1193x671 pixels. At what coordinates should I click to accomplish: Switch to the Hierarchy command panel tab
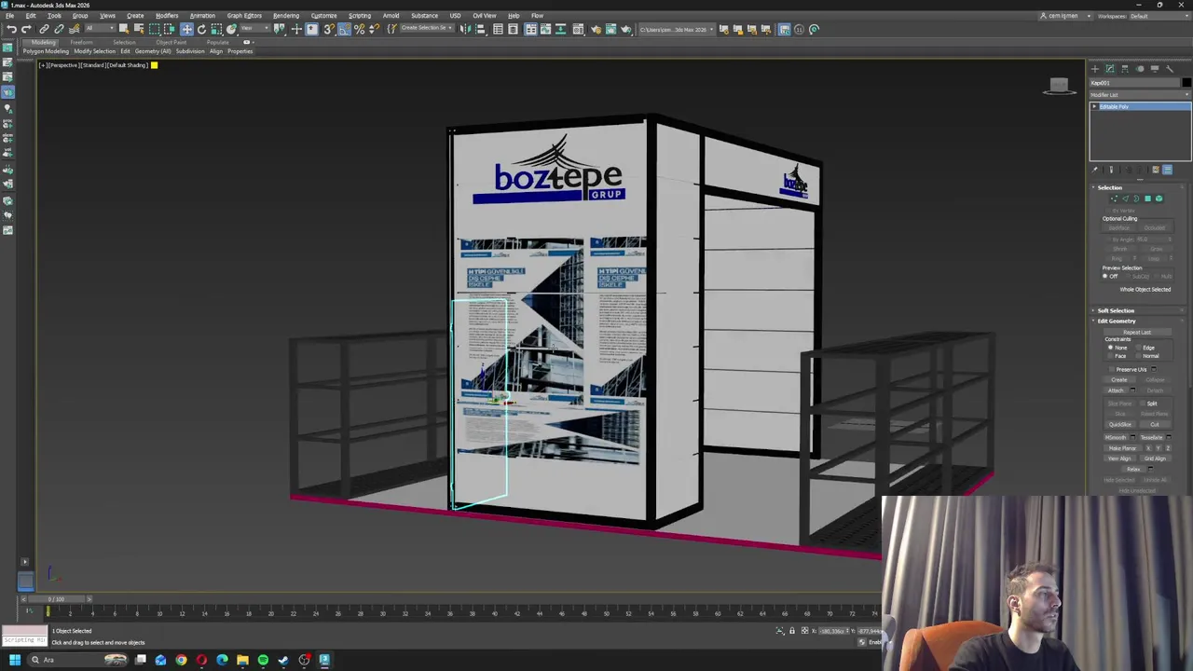(x=1125, y=69)
